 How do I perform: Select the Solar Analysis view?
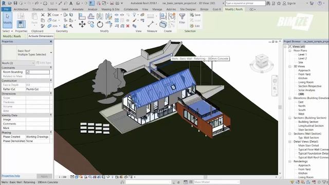[306, 90]
